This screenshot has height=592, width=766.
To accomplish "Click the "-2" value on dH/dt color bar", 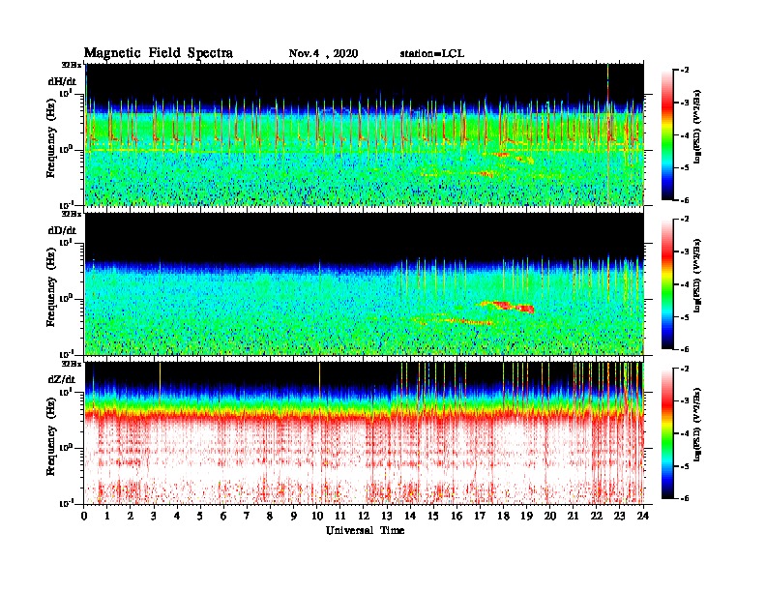I will (685, 71).
